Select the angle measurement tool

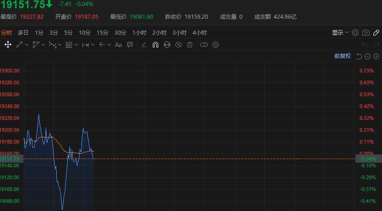[144, 45]
